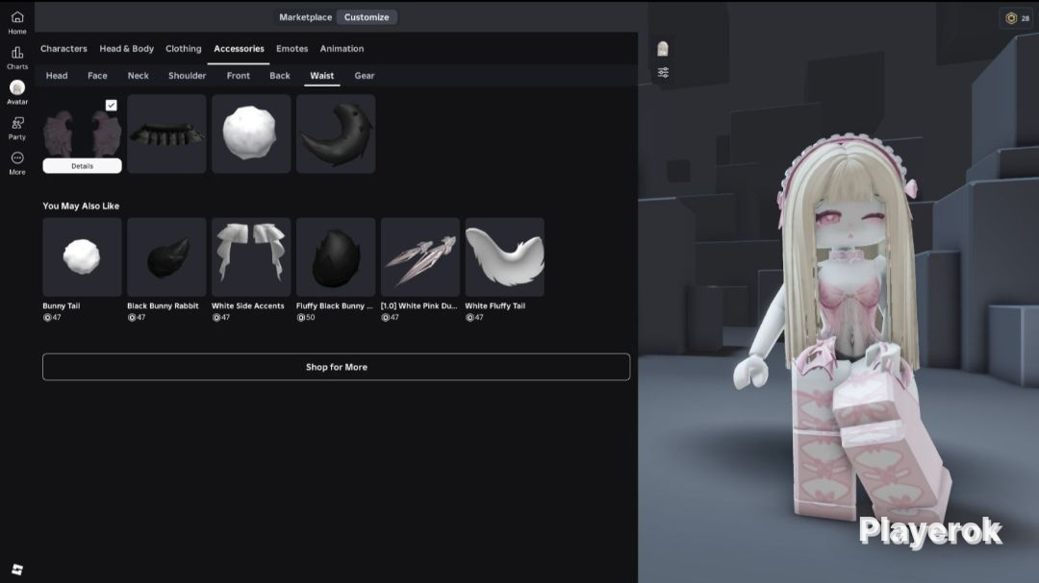Screen dimensions: 1039x583
Task: Open the Characters tab
Action: point(63,48)
